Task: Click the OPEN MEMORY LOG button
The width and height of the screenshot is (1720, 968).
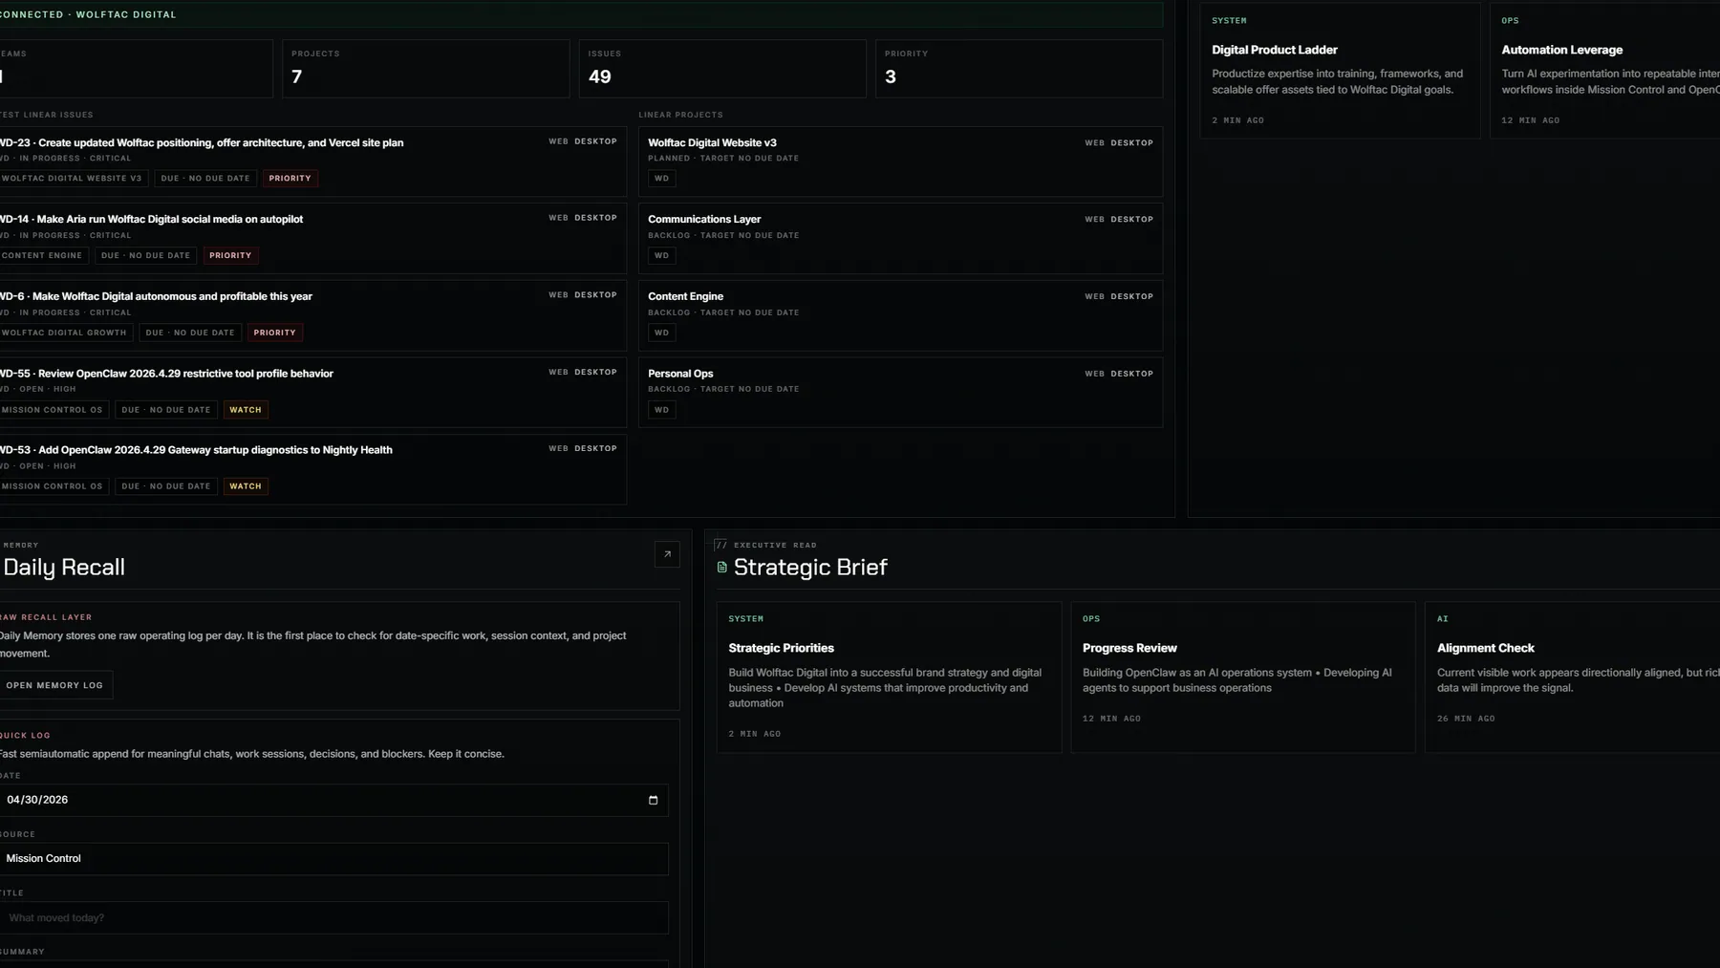Action: [54, 685]
